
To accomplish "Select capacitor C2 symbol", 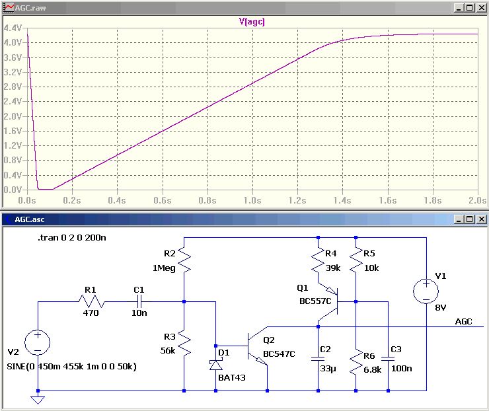I will pos(318,359).
